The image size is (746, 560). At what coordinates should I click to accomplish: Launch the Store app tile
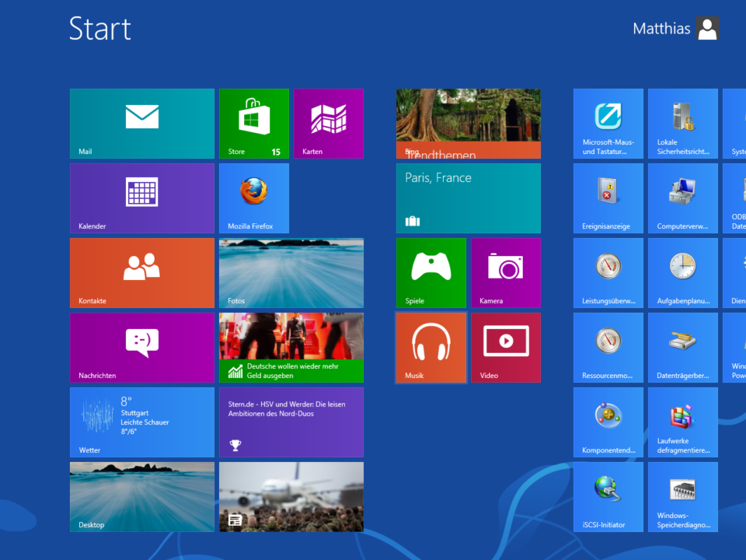click(x=253, y=123)
